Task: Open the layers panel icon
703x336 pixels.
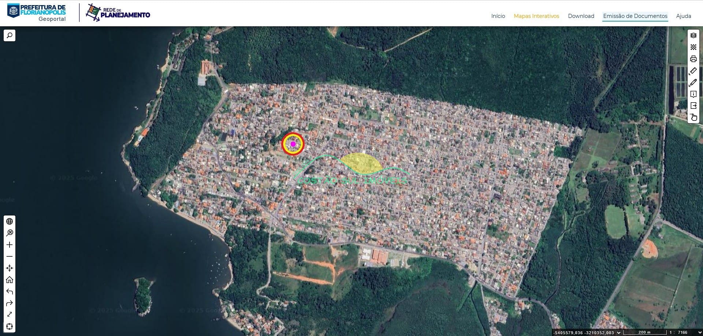Action: click(x=693, y=35)
